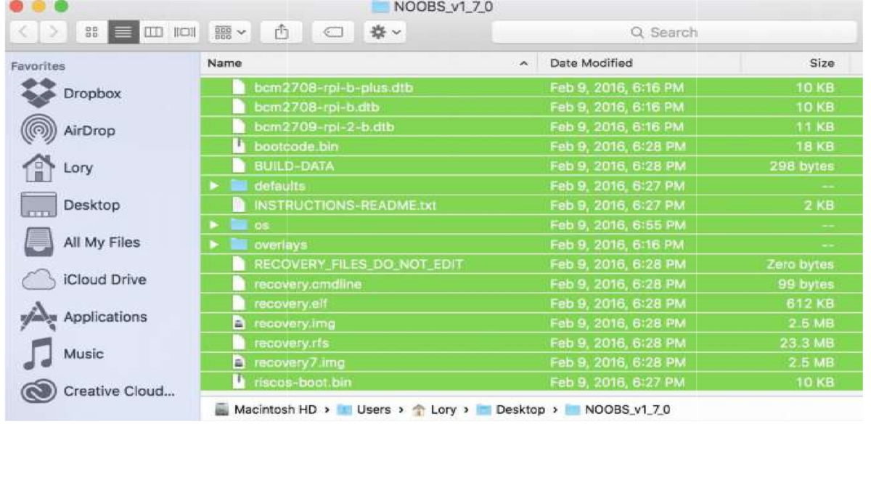Open the Arrange items dropdown

pyautogui.click(x=231, y=33)
